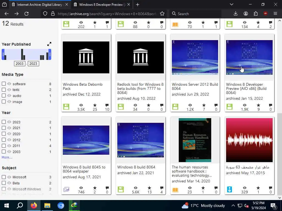Open the Firefox hamburger application menu
This screenshot has width=282, height=211.
pyautogui.click(x=275, y=14)
